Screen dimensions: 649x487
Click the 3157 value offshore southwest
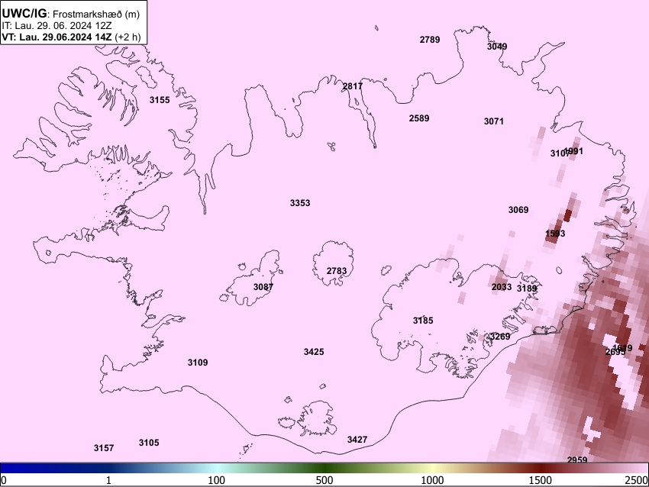tap(104, 448)
